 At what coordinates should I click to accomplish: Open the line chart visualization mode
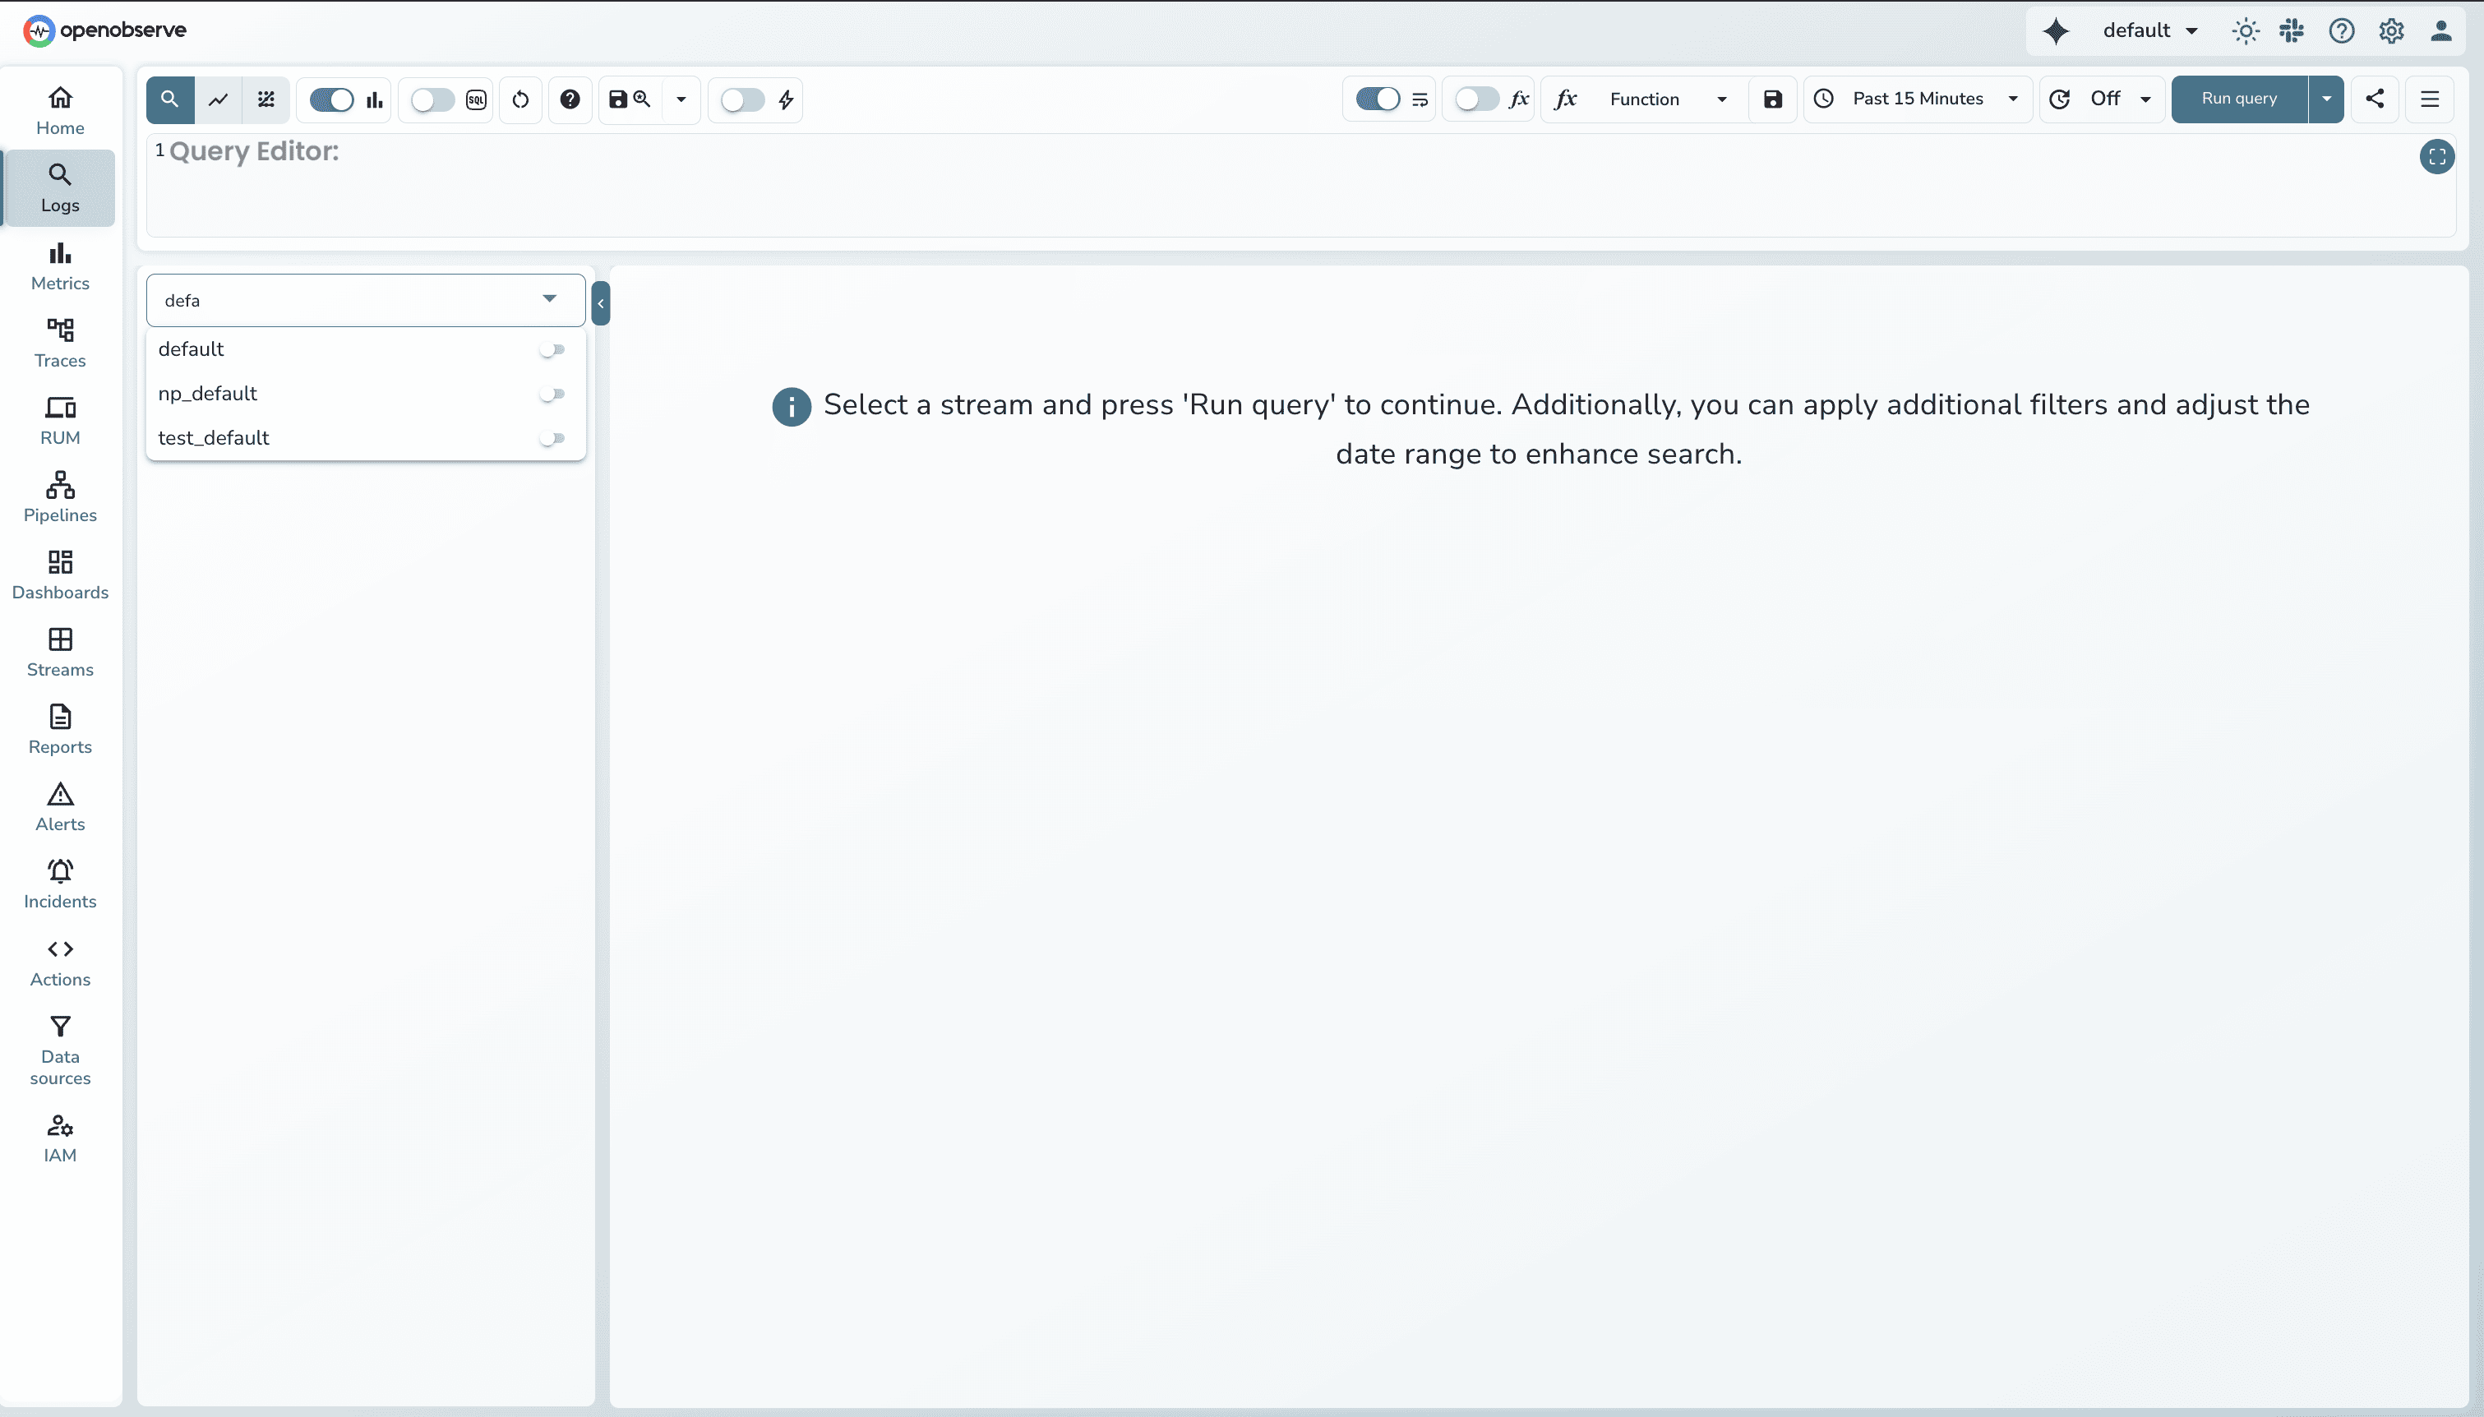tap(218, 99)
